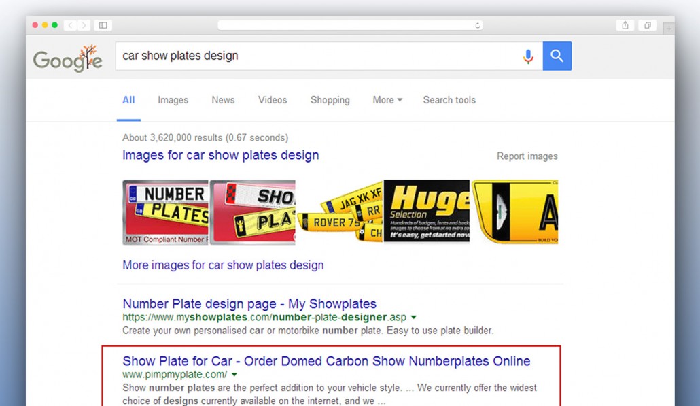The width and height of the screenshot is (700, 406).
Task: Open large yellow plate thumbnail
Action: point(514,212)
